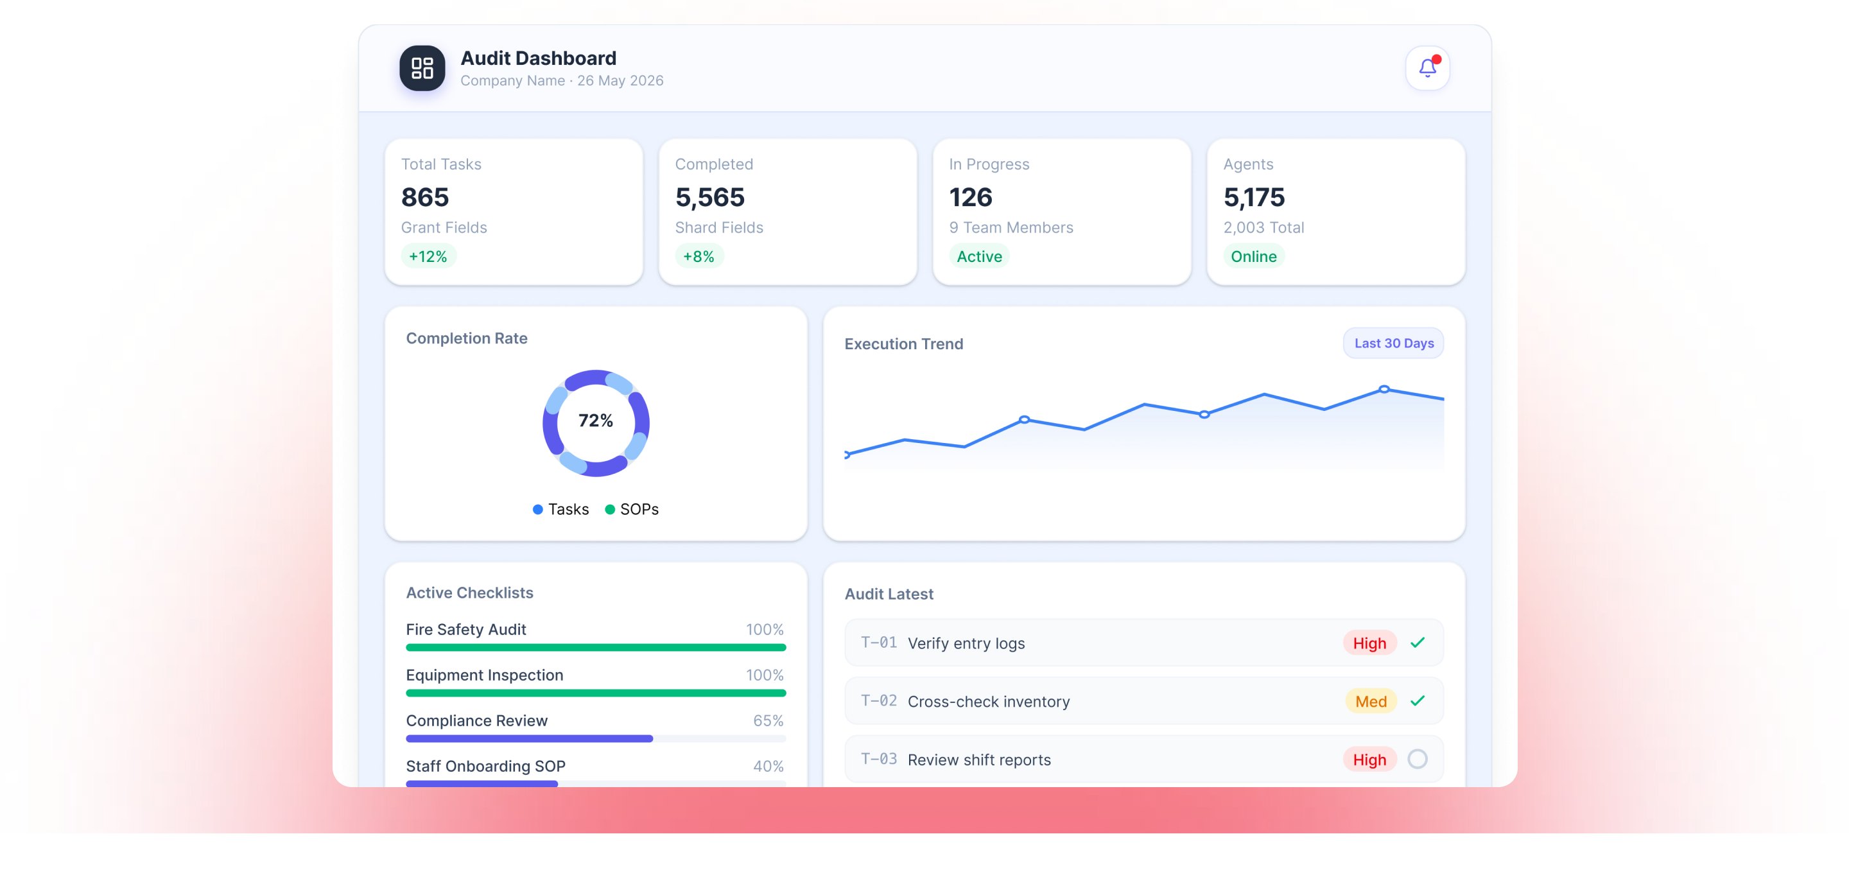Select the +8% badge in Completed card
Viewport: 1849px width, 886px height.
tap(699, 256)
